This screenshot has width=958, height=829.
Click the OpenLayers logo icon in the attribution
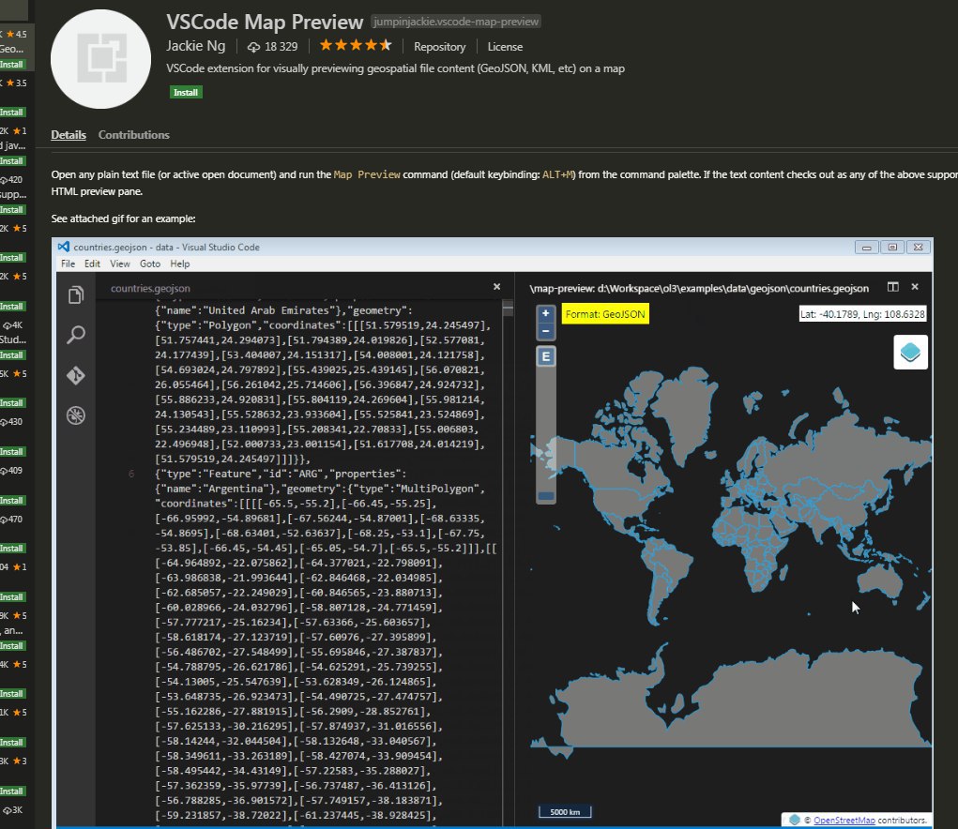[794, 820]
